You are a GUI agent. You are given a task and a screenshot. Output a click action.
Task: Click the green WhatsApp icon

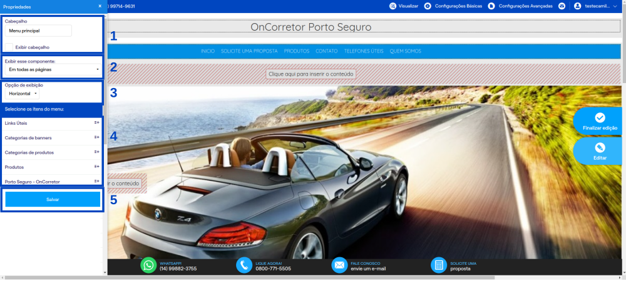(148, 265)
